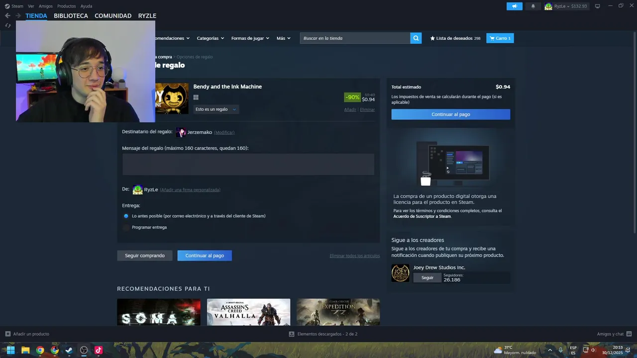637x358 pixels.
Task: Follow Joey Drew Studios with Seguir
Action: tap(427, 277)
